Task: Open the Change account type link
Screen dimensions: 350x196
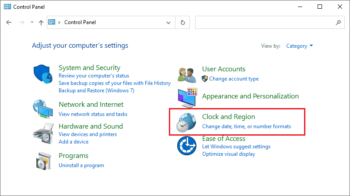Action: pyautogui.click(x=234, y=79)
